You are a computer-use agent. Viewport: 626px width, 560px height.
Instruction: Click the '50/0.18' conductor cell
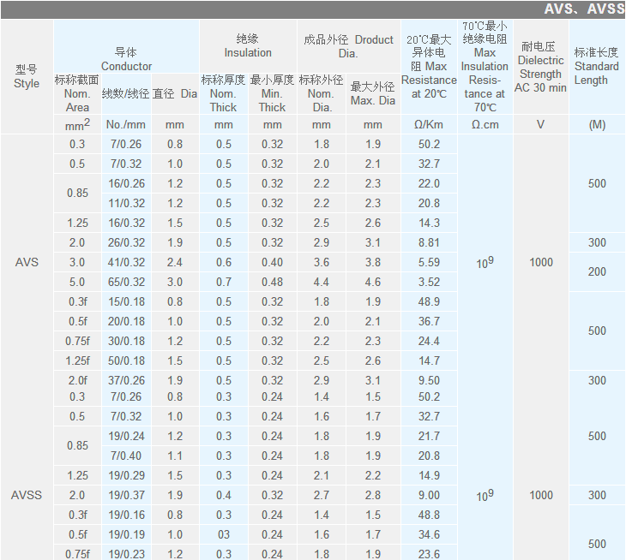(126, 360)
